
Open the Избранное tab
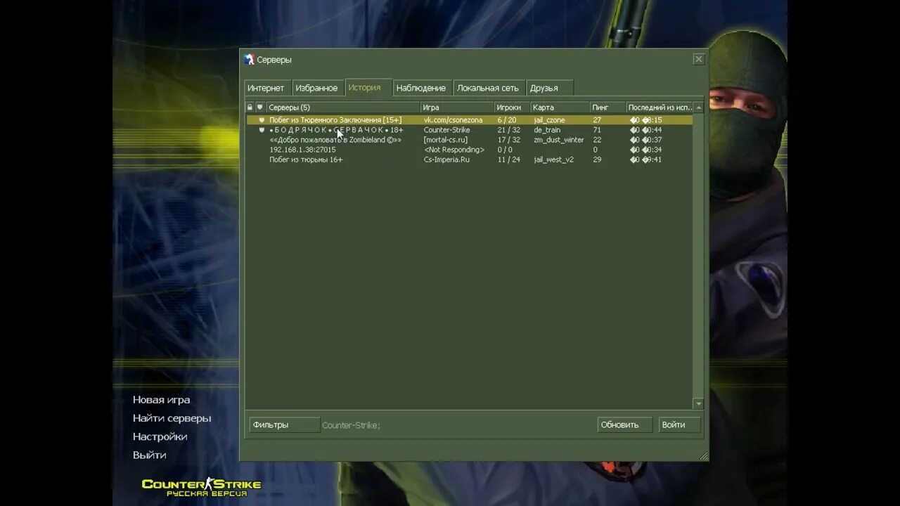pos(316,88)
